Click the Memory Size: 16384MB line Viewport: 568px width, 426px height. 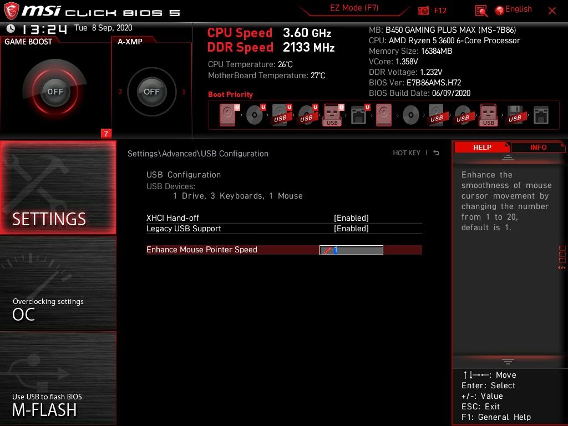[x=410, y=51]
